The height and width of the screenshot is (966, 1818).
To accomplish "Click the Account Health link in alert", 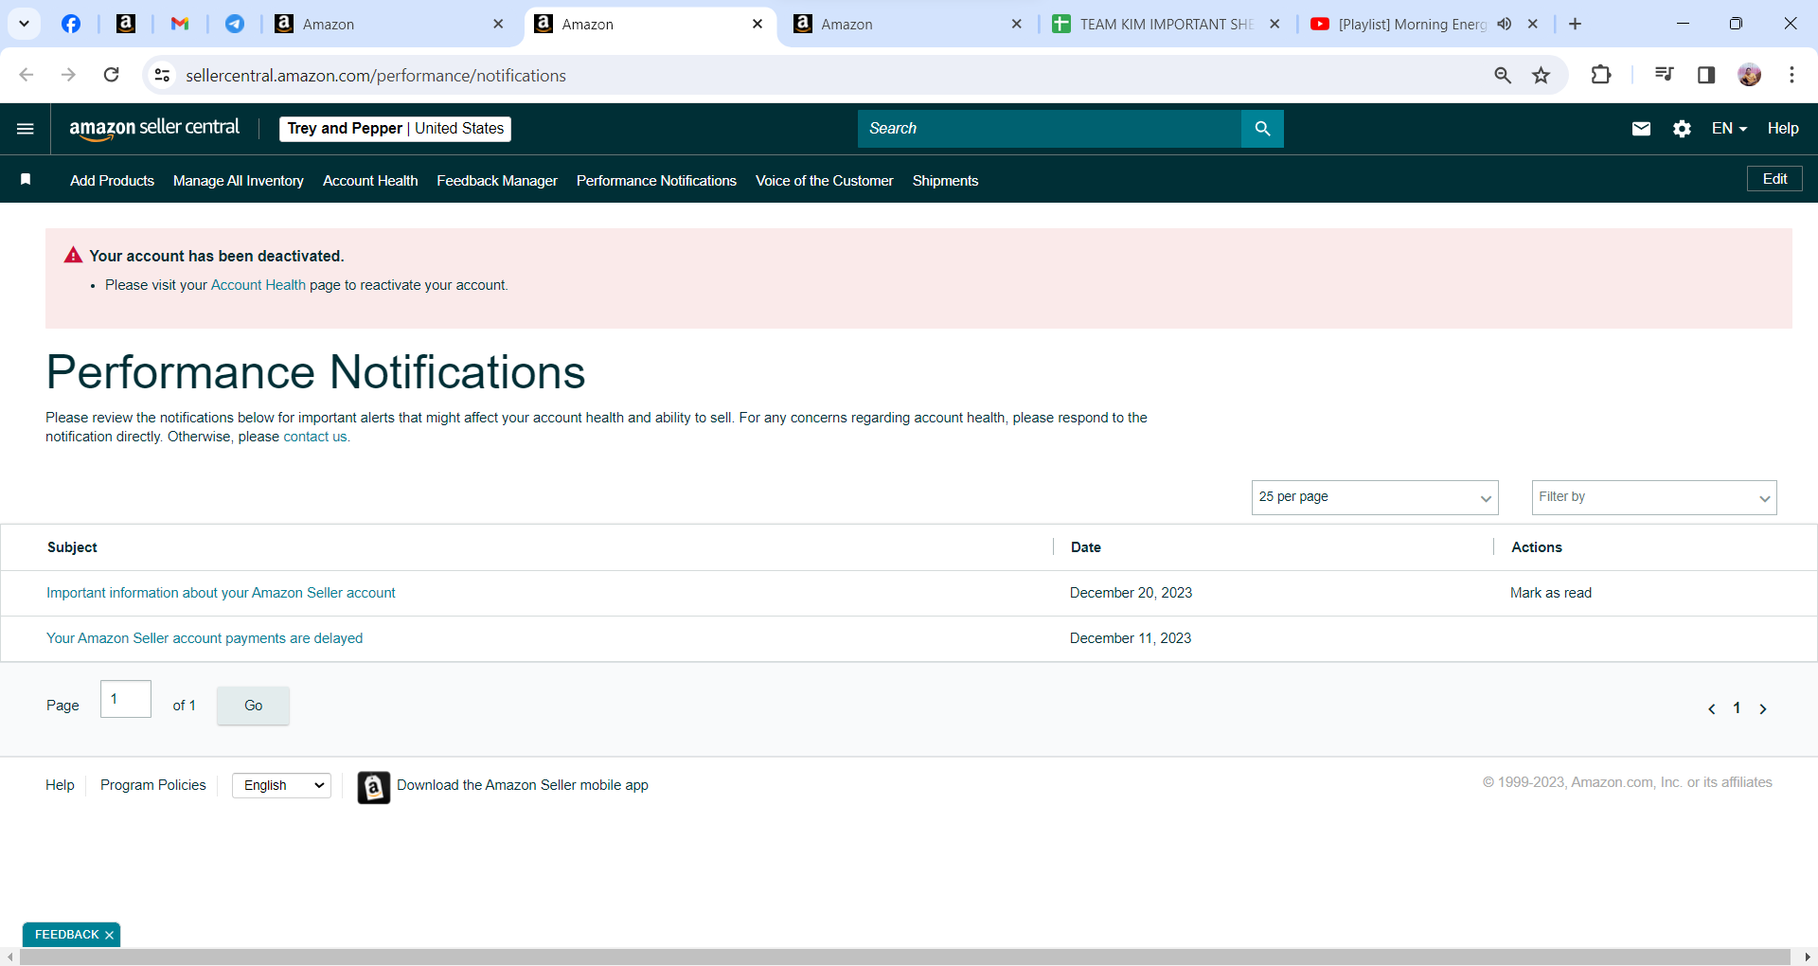I will 258,285.
